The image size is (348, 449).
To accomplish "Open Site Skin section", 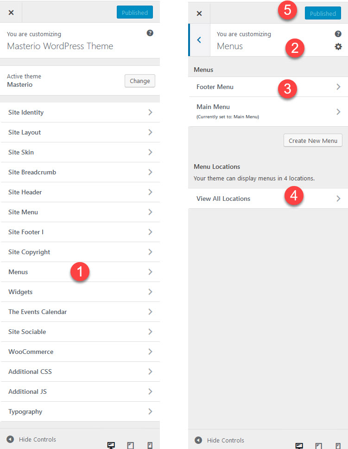I will click(80, 152).
